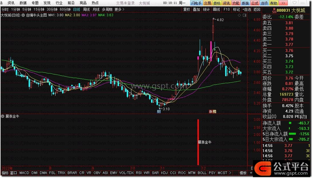The height and width of the screenshot is (178, 313).
Task: Click the 涨 marker under the chart
Action: click(x=211, y=112)
